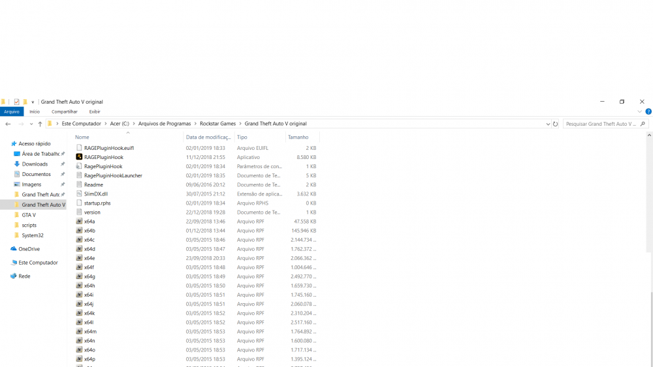This screenshot has height=367, width=653.
Task: Select the x64c file name
Action: 89,240
